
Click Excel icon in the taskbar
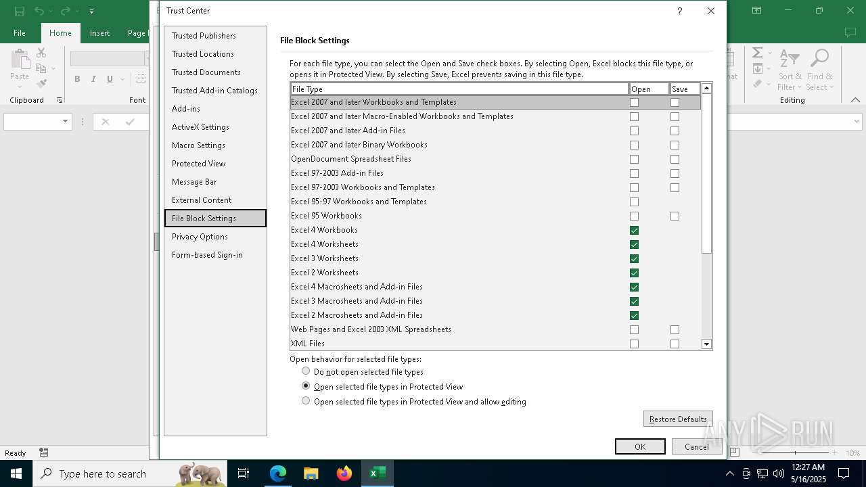pyautogui.click(x=378, y=473)
